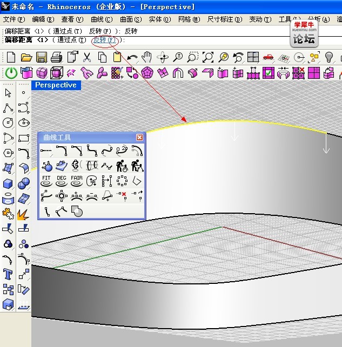Open the 曲面(S) menu
This screenshot has width=342, height=347.
pos(131,19)
